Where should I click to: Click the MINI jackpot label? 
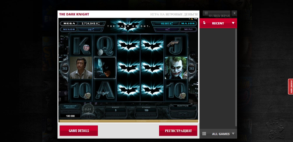pyautogui.click(x=188, y=29)
